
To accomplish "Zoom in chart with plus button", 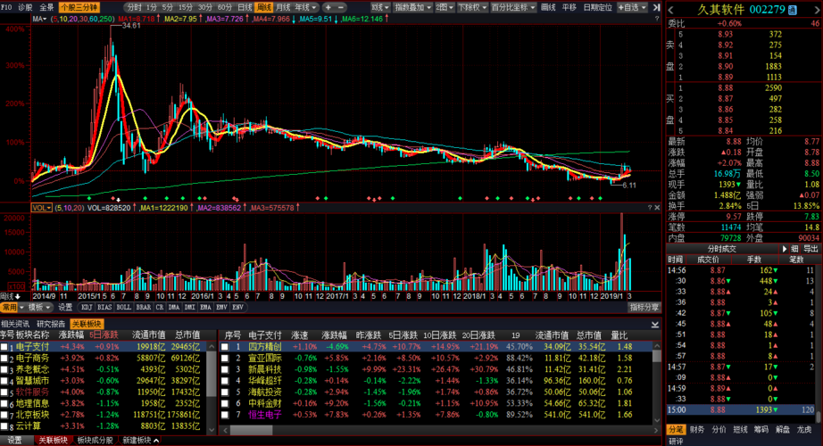I will [x=328, y=7].
